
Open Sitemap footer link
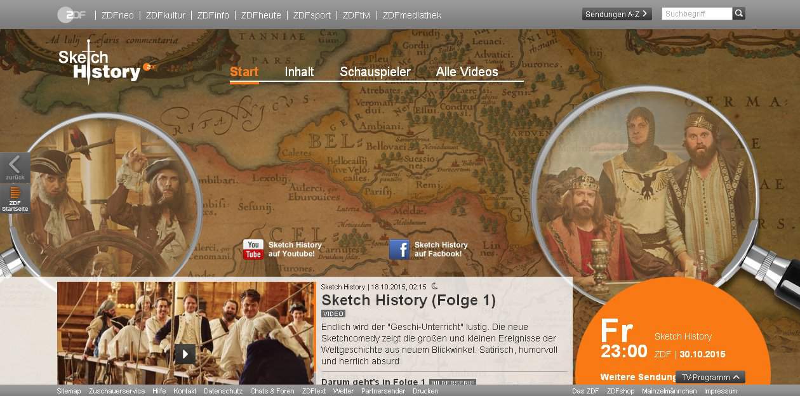(69, 391)
